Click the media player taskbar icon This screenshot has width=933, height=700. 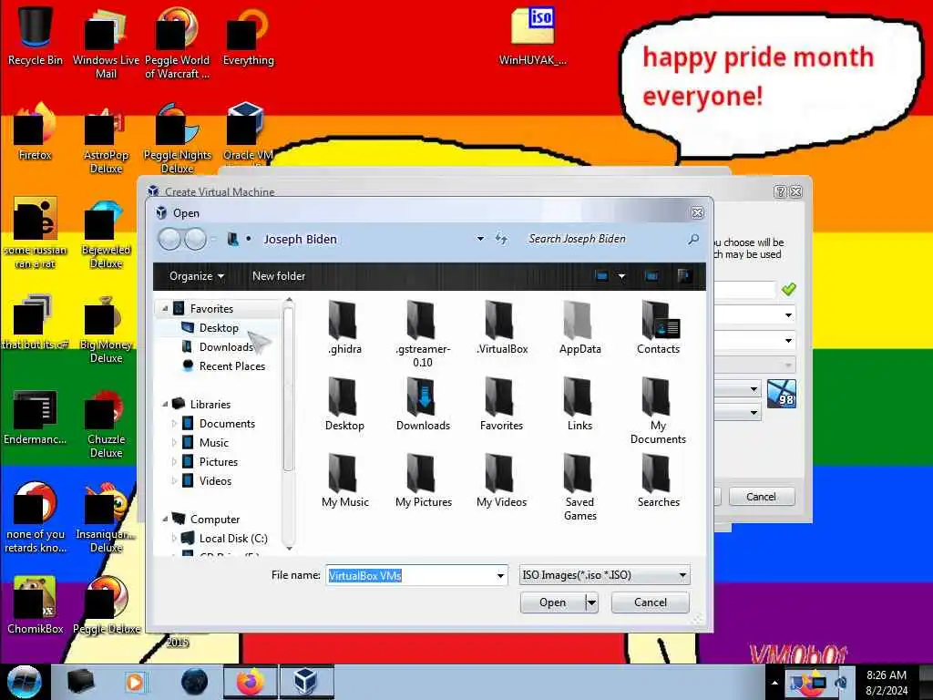pos(135,682)
